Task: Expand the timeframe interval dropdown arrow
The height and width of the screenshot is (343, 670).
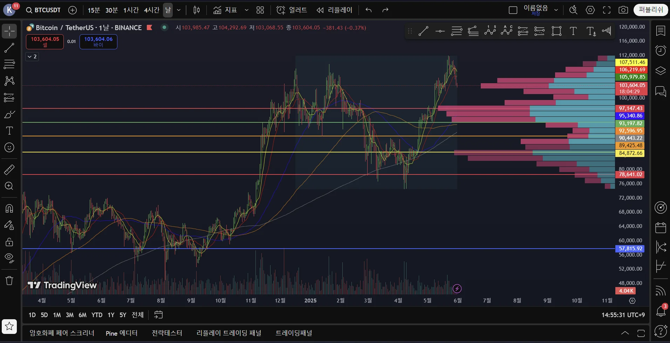Action: 179,10
